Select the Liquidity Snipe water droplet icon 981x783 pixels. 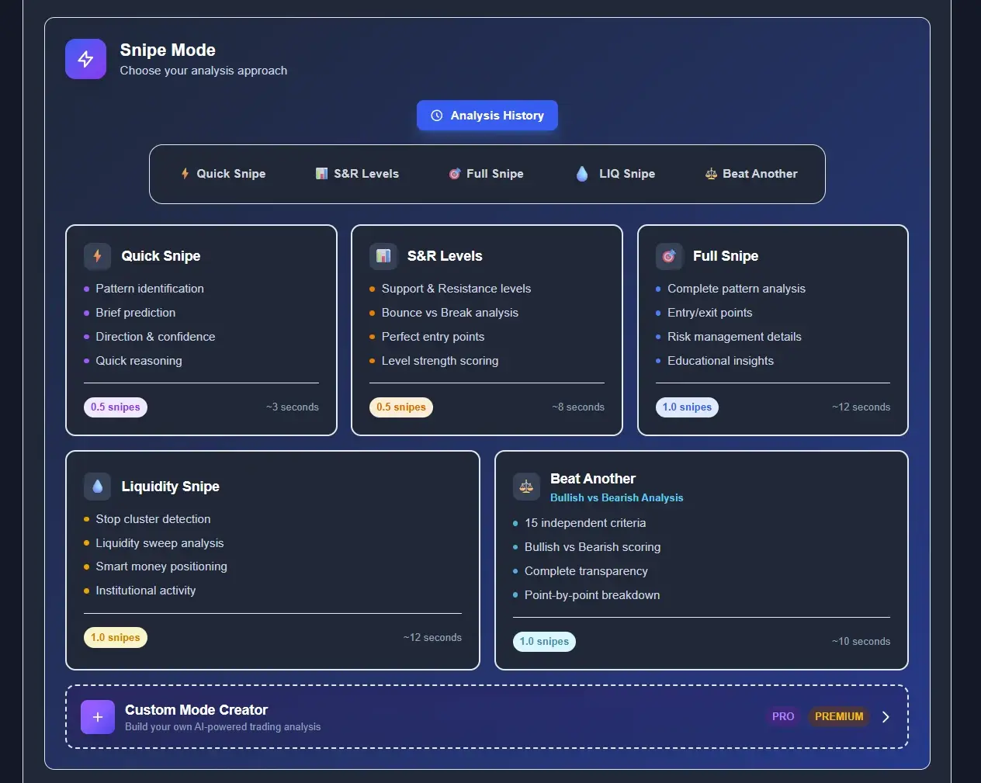click(98, 486)
